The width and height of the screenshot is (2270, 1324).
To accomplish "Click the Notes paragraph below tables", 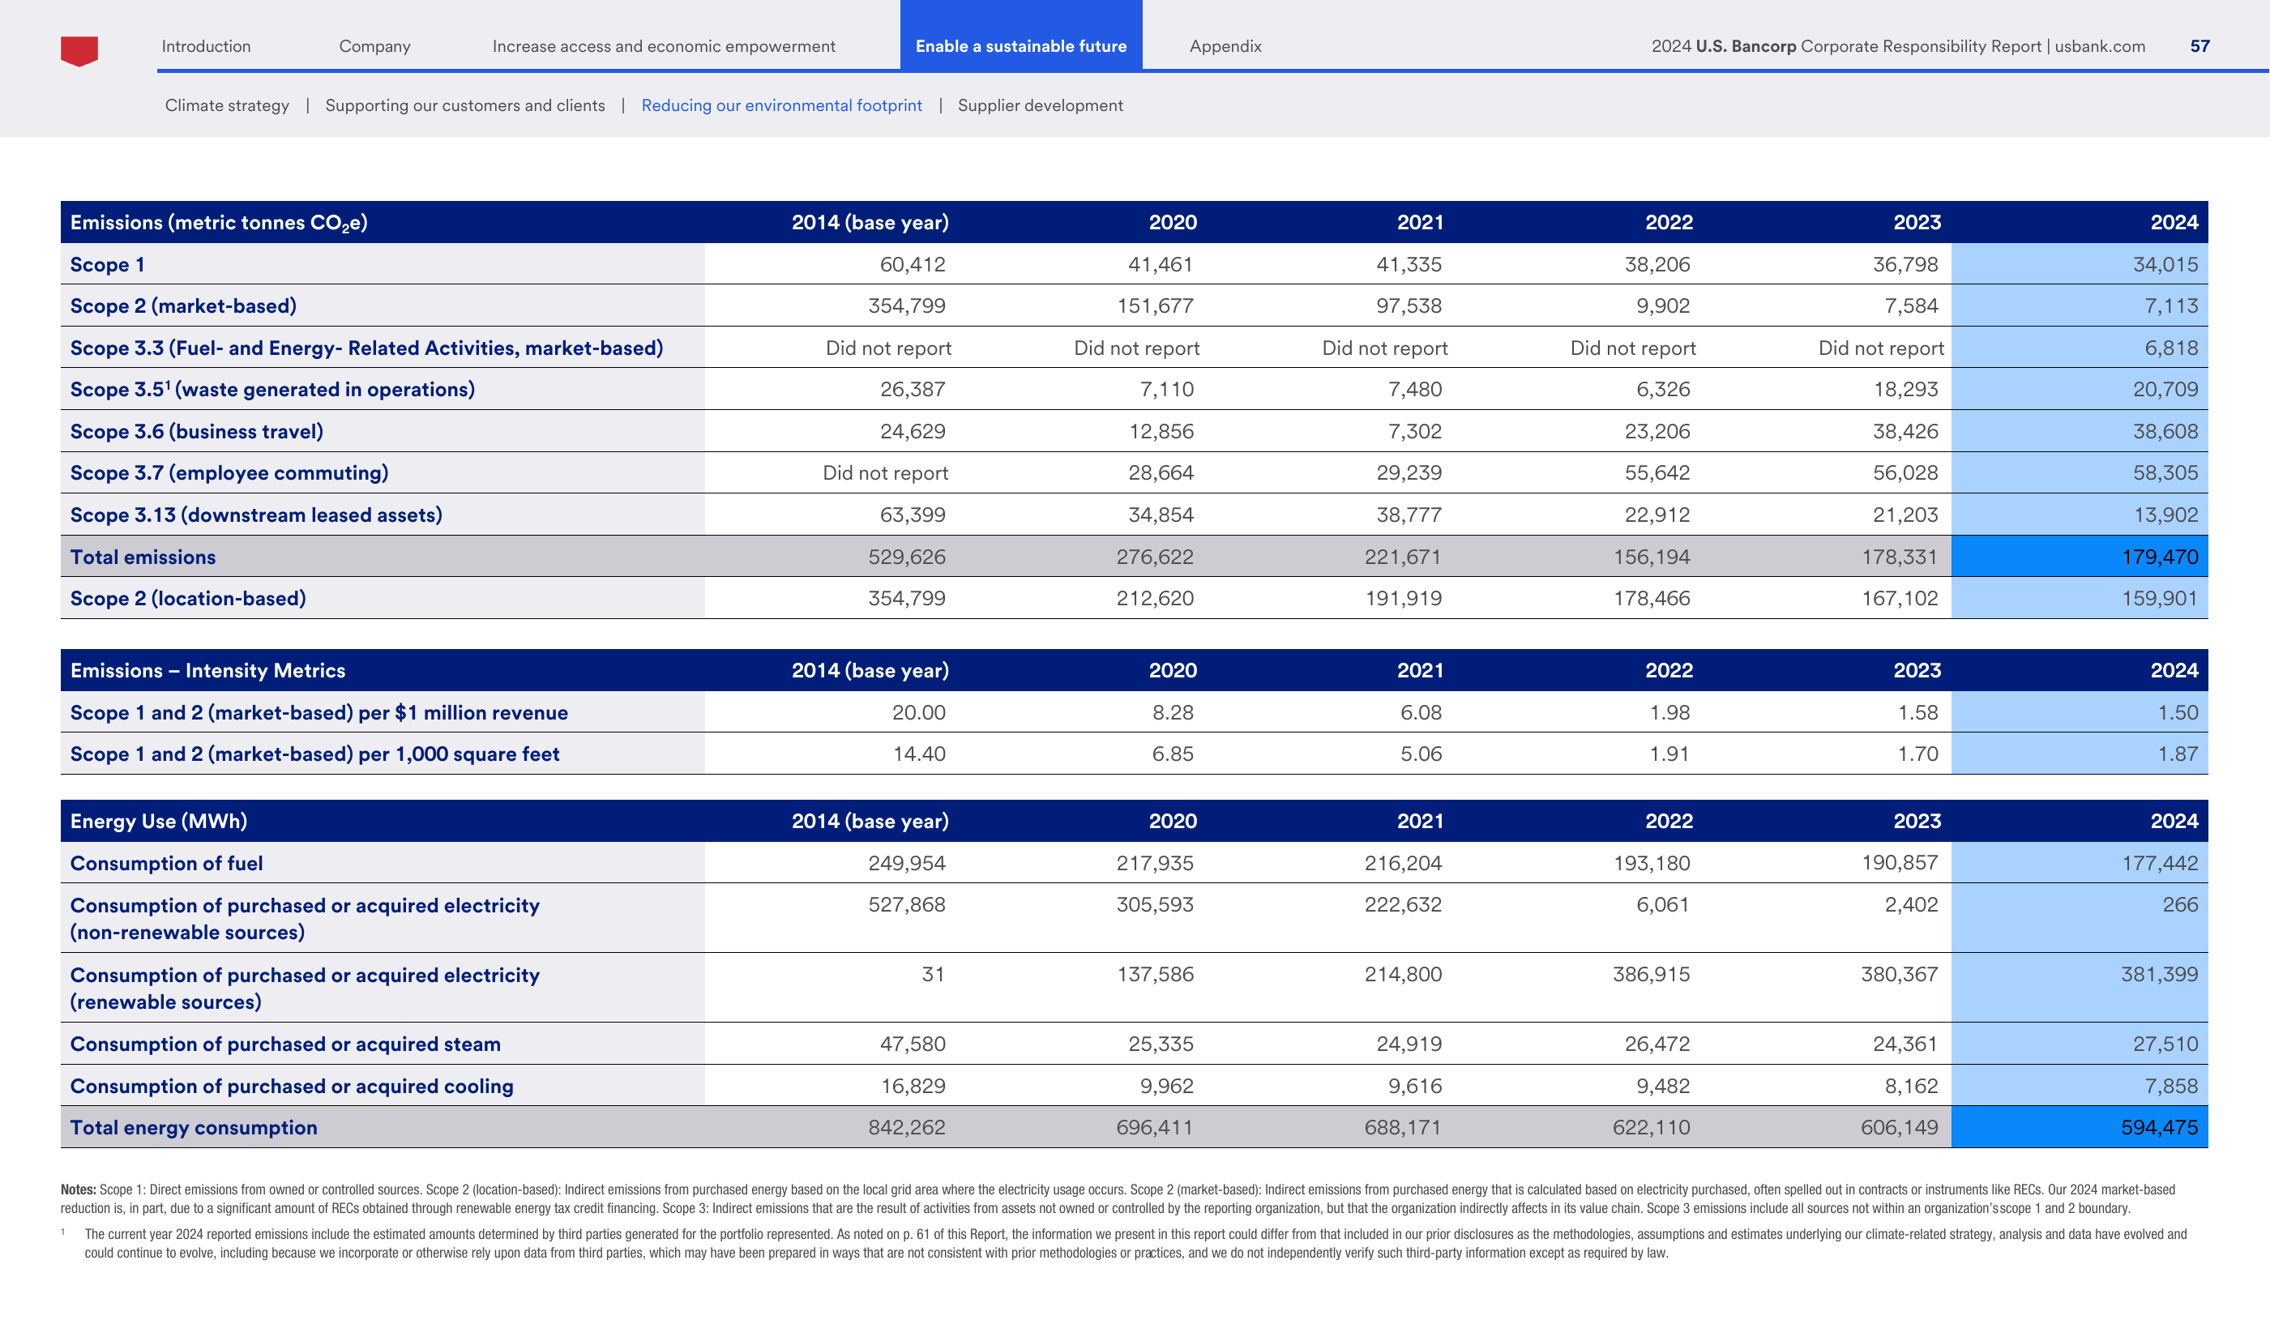I will click(1118, 1198).
